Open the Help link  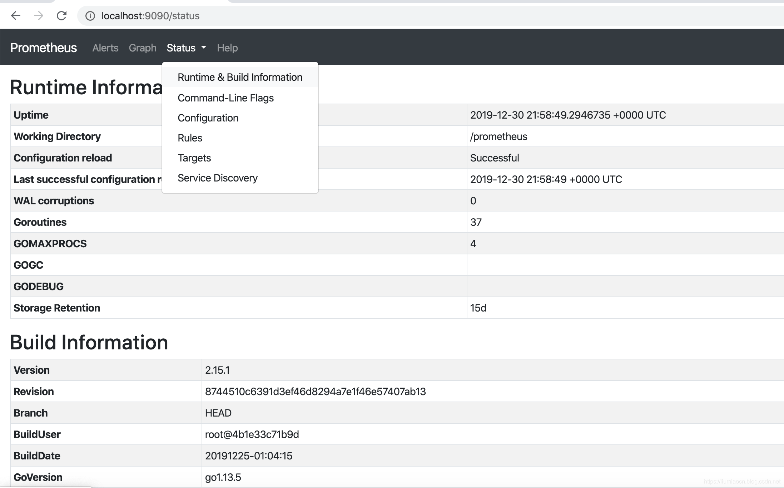click(227, 48)
